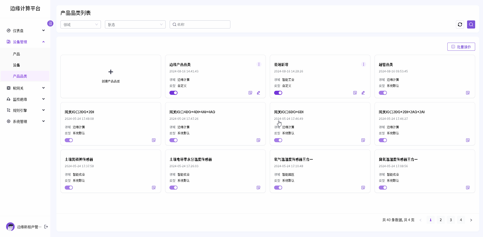Go to page 2 in pagination

coord(441,220)
